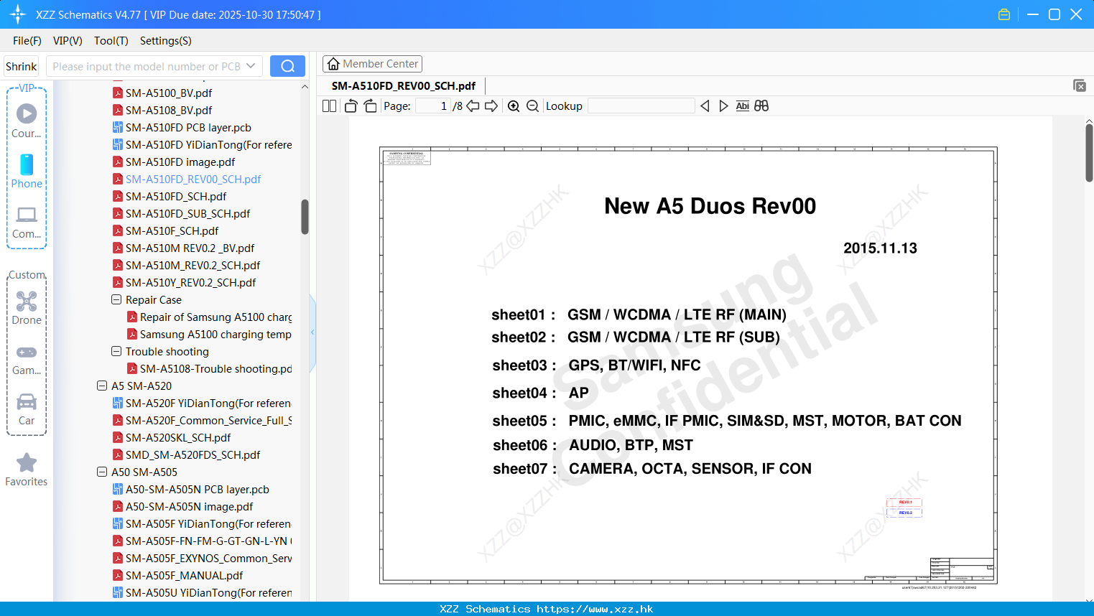Collapse the A5 SM-A520 node

pos(102,386)
